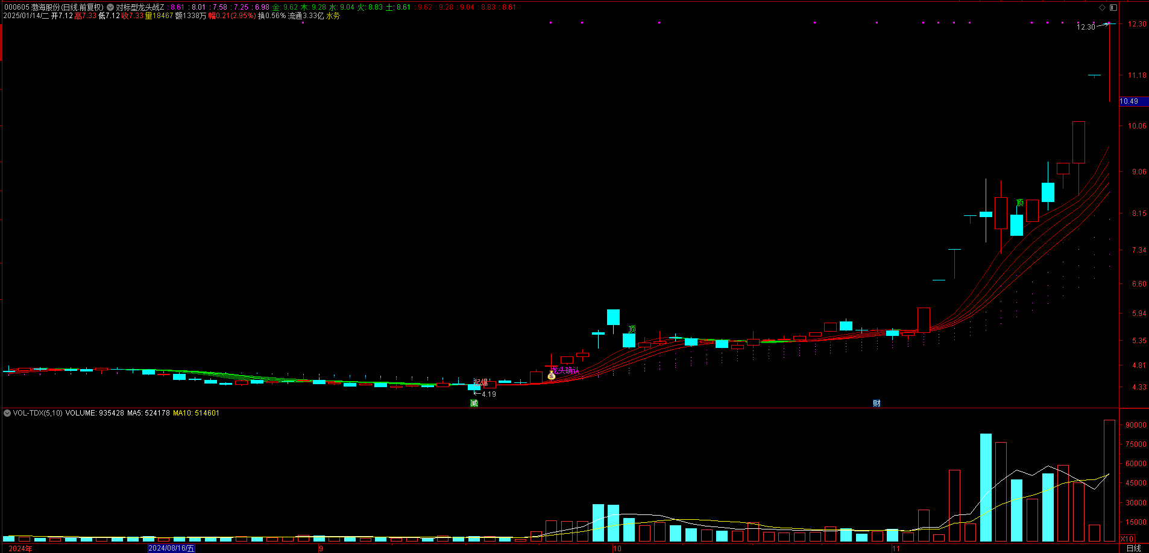Click the 幅0.21(2.95%) change text
The height and width of the screenshot is (553, 1149).
232,16
